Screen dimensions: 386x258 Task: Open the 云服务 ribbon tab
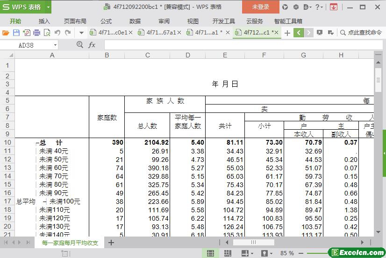[255, 21]
